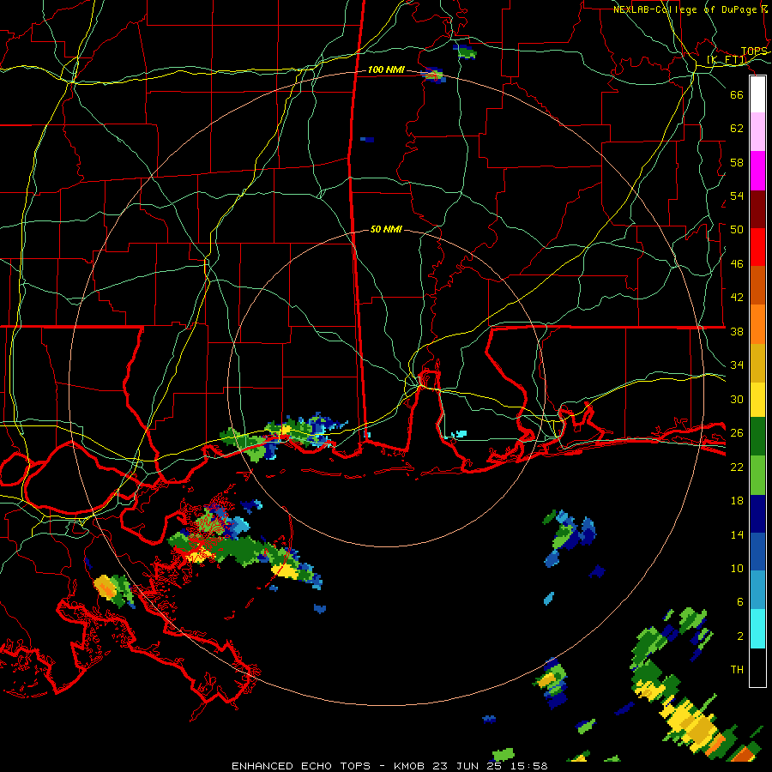Screen dimensions: 772x772
Task: Click the "2" legend value
Action: [739, 636]
